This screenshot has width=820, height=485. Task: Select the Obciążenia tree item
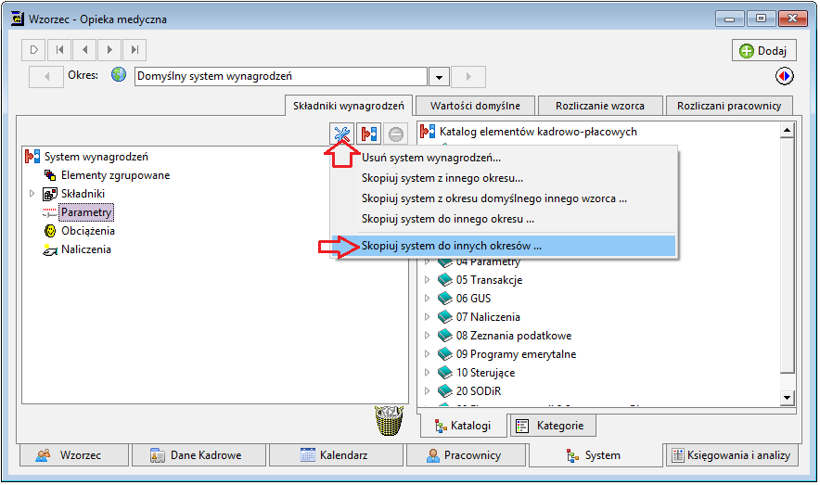pyautogui.click(x=88, y=231)
